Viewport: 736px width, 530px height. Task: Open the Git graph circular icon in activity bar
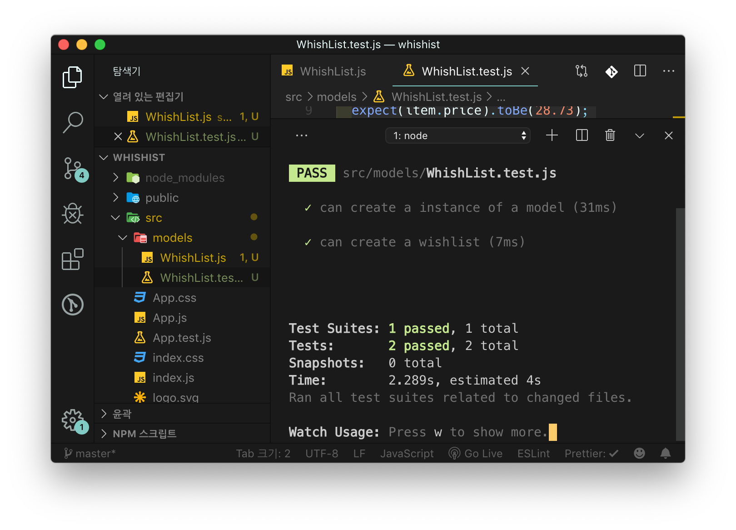coord(72,305)
